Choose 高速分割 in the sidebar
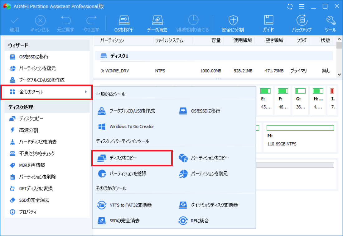This screenshot has width=343, height=236. click(x=47, y=130)
